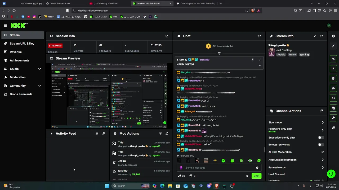This screenshot has width=339, height=190.
Task: Open Drops & rewards page
Action: pyautogui.click(x=23, y=94)
